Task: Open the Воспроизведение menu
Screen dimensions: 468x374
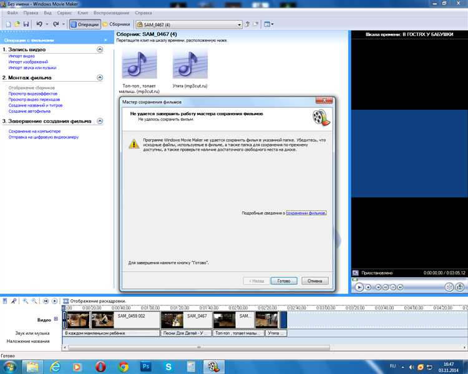Action: 111,13
